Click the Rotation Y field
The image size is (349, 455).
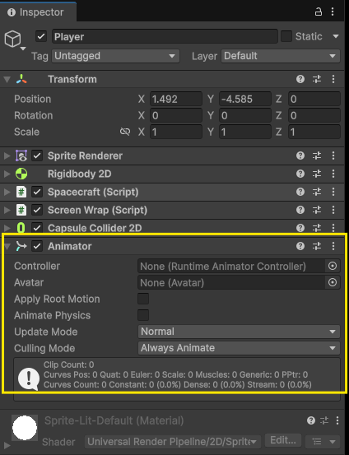click(x=245, y=115)
